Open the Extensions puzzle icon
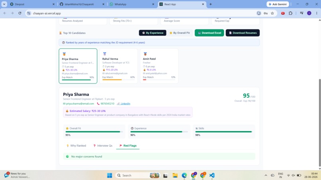This screenshot has width=321, height=180. click(x=290, y=13)
